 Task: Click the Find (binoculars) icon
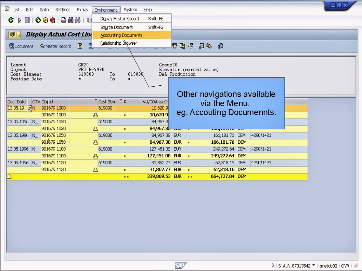[70, 20]
